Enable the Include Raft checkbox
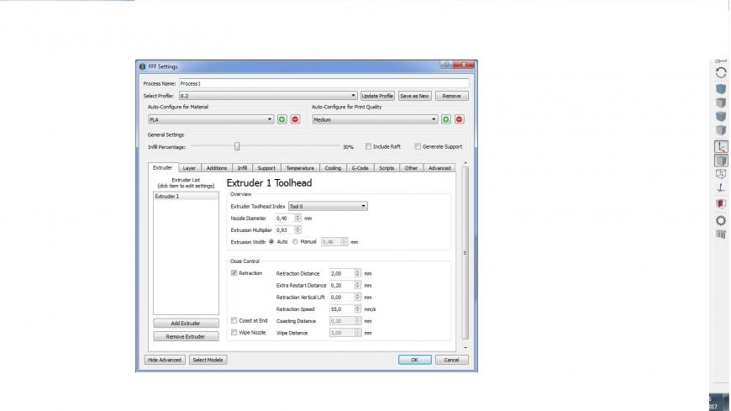This screenshot has width=731, height=411. click(368, 146)
